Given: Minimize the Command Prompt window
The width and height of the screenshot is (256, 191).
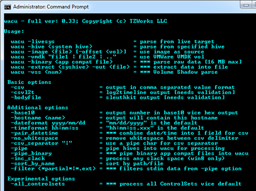Looking at the screenshot, I should (x=246, y=6).
